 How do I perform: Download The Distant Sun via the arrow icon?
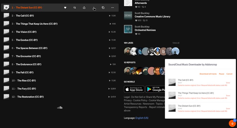(94, 8)
